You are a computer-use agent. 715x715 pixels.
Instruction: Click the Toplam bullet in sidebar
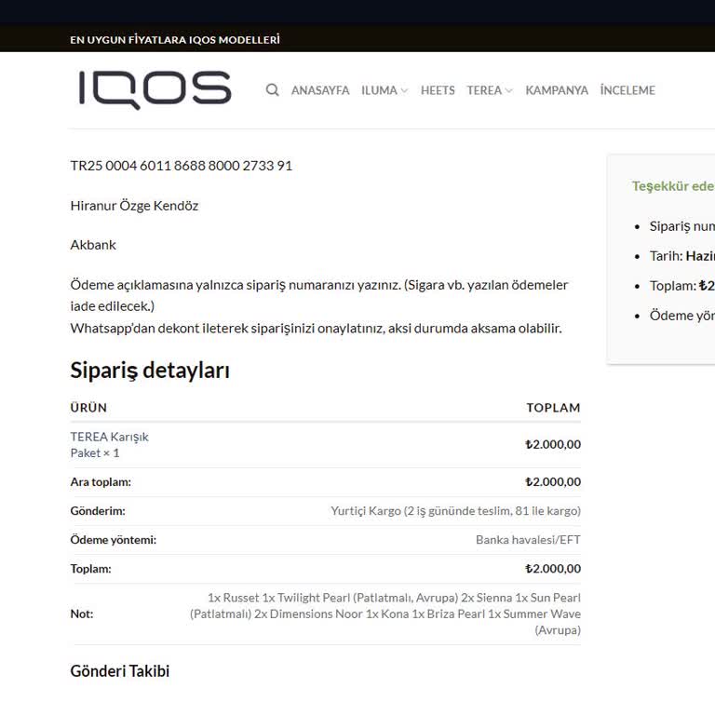pos(681,286)
